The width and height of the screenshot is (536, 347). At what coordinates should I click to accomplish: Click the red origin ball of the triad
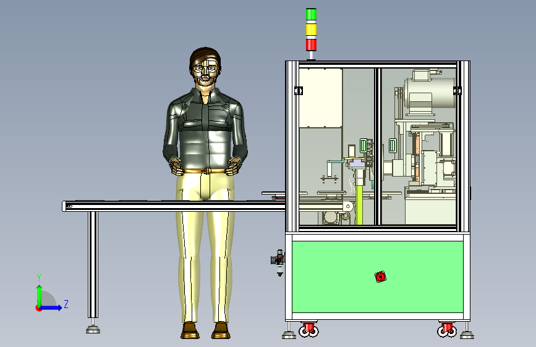[38, 309]
